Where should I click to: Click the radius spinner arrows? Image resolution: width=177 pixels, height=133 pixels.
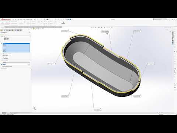(29, 64)
